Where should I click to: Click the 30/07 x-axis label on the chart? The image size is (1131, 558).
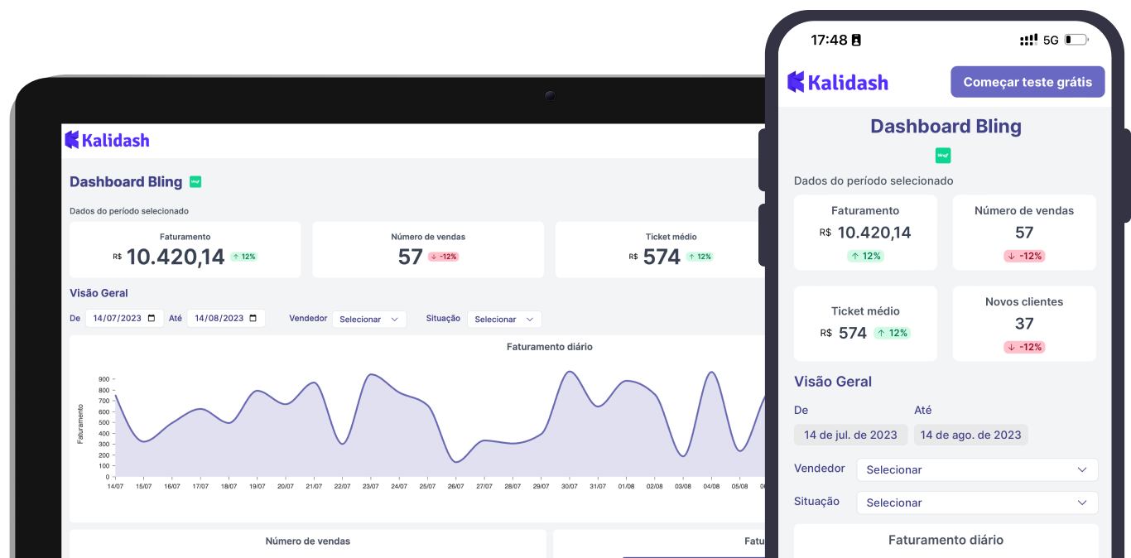(x=570, y=486)
